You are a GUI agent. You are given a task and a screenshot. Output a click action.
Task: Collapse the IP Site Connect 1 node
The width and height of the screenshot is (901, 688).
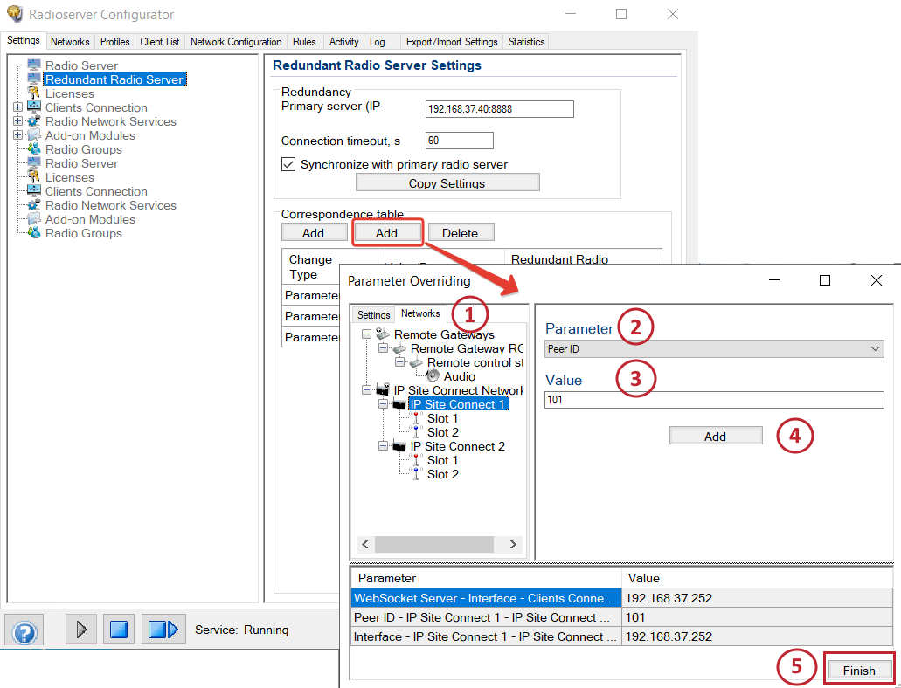point(383,404)
